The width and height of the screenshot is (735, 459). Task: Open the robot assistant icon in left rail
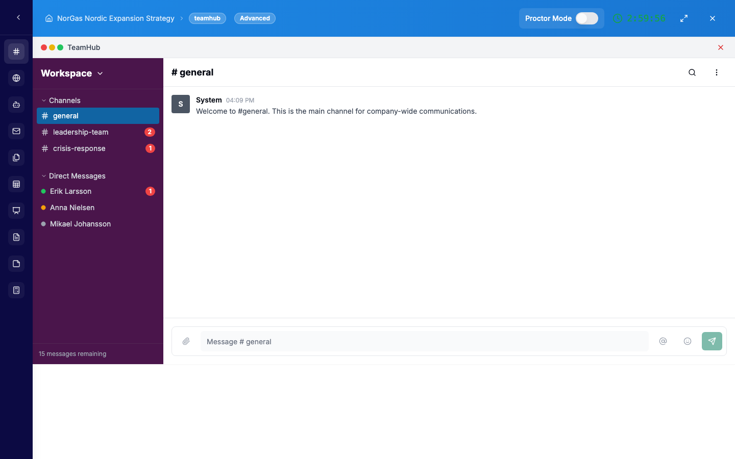pos(16,105)
